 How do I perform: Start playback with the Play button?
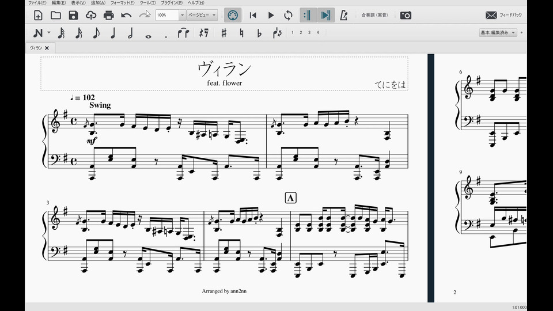[x=271, y=15]
